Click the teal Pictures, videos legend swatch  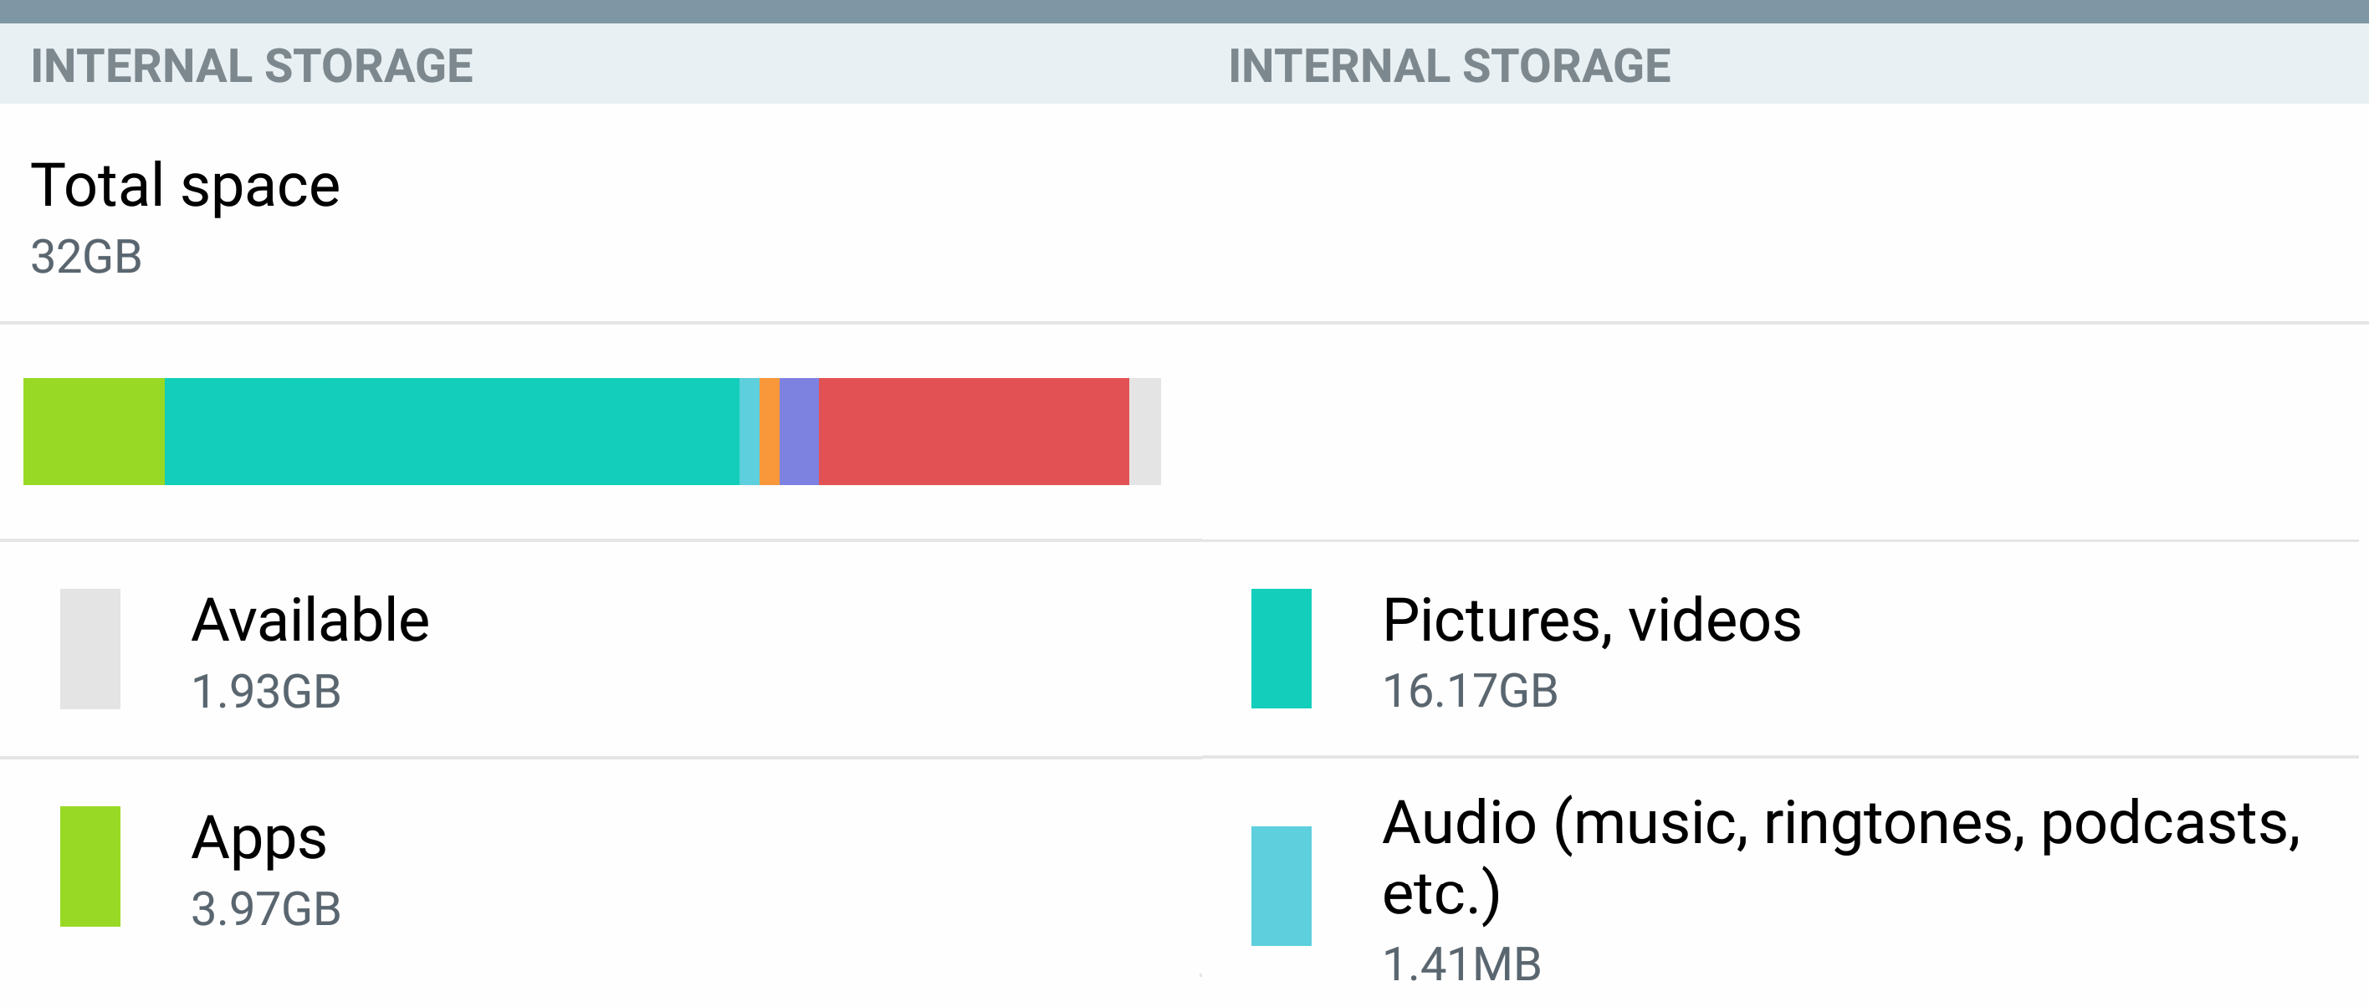point(1280,648)
